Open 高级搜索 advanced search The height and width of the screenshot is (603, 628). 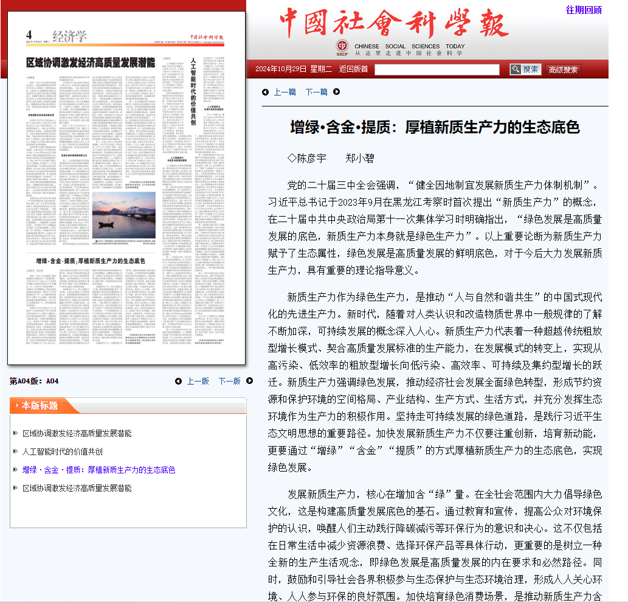click(563, 70)
